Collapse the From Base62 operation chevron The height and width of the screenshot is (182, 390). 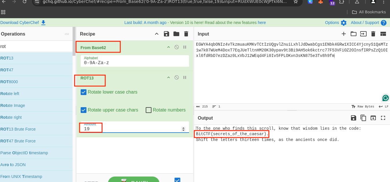(x=169, y=47)
